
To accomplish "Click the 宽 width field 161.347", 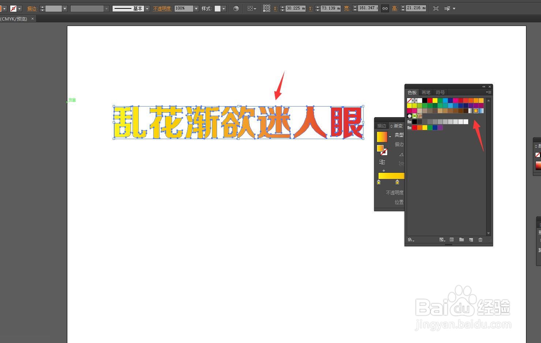I will (368, 8).
